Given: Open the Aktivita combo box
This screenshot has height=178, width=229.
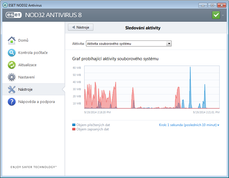Looking at the screenshot, I should point(129,44).
